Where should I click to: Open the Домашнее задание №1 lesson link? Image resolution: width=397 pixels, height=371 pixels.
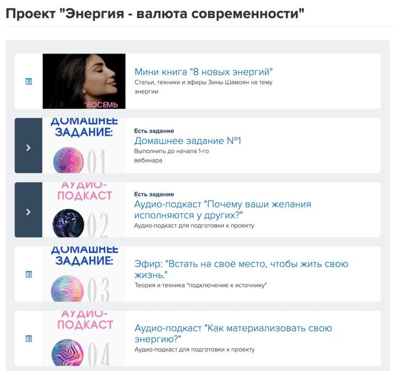188,141
